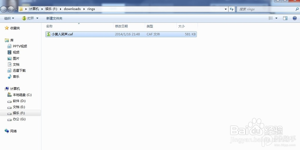This screenshot has height=150, width=300.
Task: Click the 文档 (E:) drive icon
Action: (9, 107)
